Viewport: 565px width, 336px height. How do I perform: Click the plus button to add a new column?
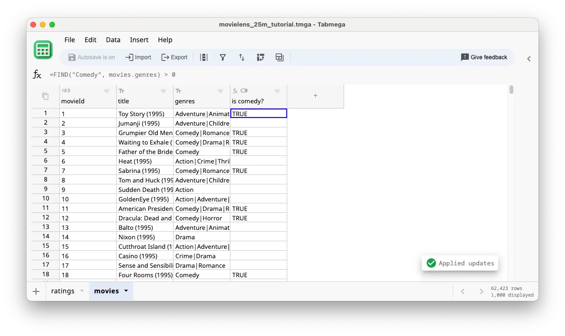[x=315, y=95]
